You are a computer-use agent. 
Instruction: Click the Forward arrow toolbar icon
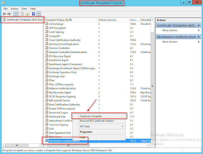point(9,14)
